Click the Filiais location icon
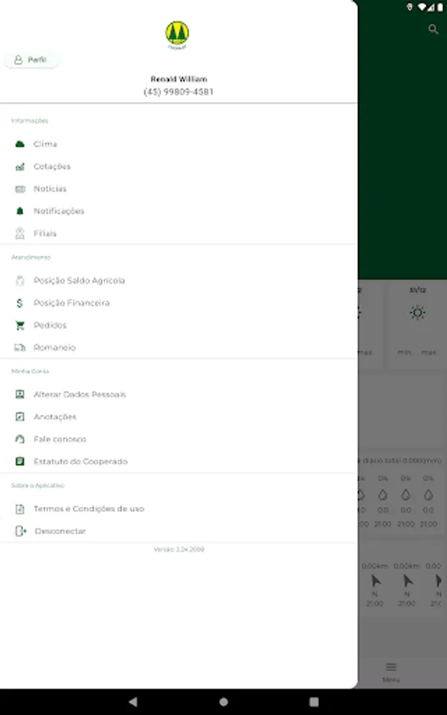 point(20,234)
